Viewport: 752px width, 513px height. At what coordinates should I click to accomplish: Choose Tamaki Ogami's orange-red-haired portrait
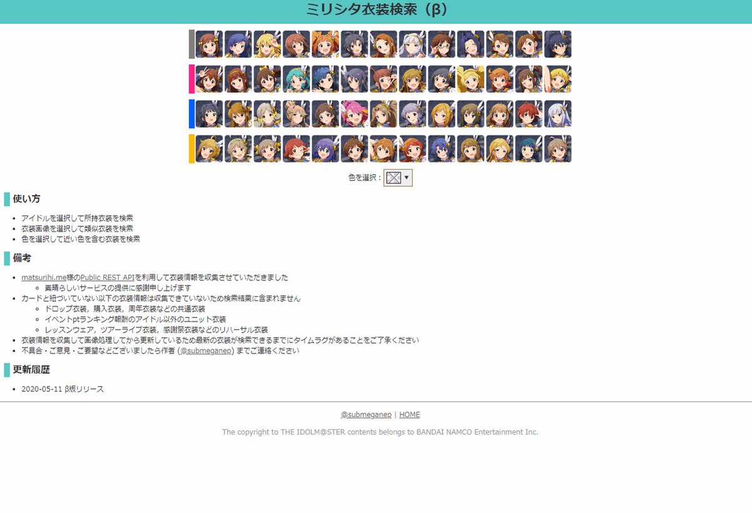pyautogui.click(x=412, y=149)
